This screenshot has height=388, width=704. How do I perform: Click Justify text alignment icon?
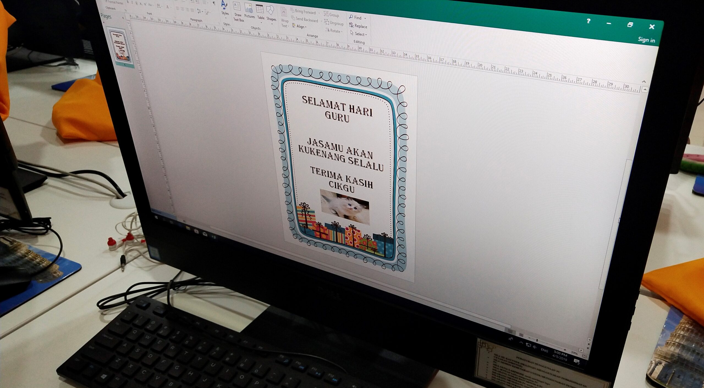(x=192, y=10)
